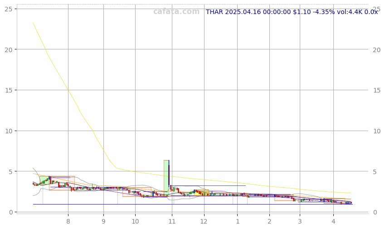Click the green shaded box left of month 8
Screen dimensions: 385x229
coord(44,180)
